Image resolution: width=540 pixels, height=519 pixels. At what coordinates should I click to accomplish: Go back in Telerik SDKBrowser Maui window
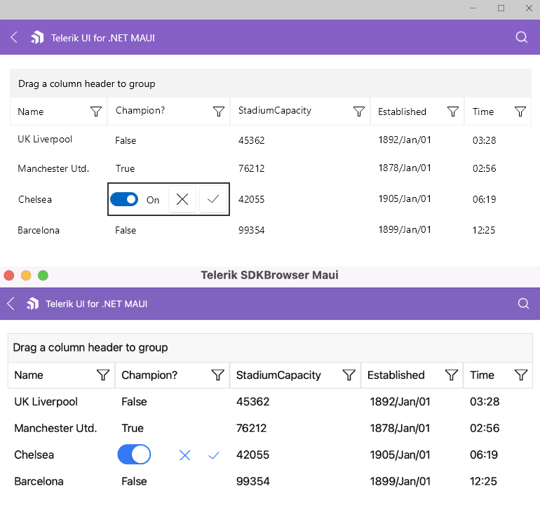pos(11,304)
